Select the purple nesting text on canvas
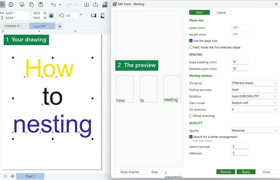This screenshot has width=280, height=180. click(52, 126)
